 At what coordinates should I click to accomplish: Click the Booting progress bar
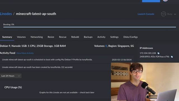89,27
